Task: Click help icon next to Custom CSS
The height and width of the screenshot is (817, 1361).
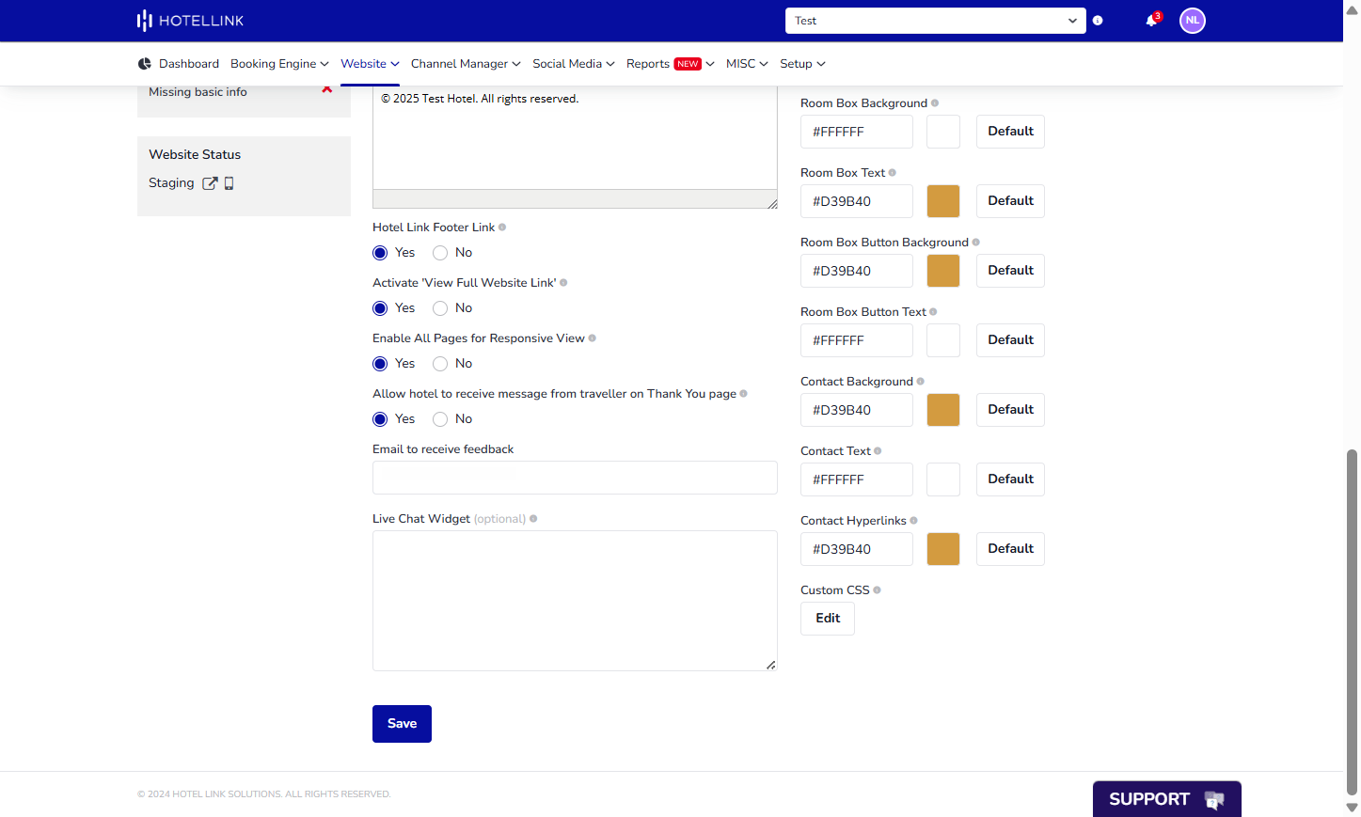Action: pyautogui.click(x=878, y=590)
